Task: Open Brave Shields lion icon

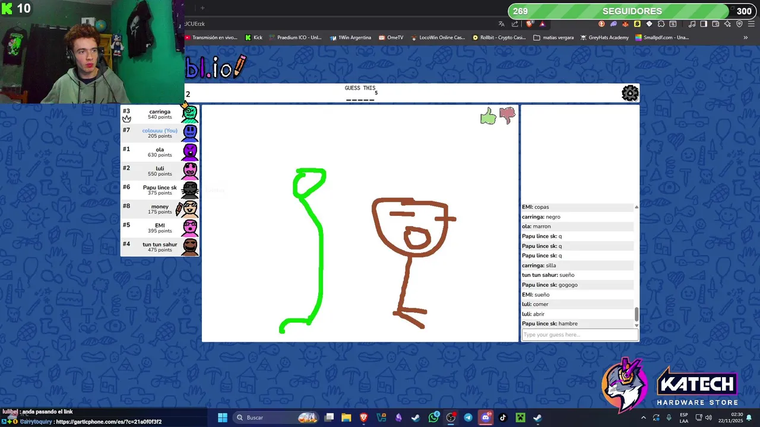Action: click(529, 24)
